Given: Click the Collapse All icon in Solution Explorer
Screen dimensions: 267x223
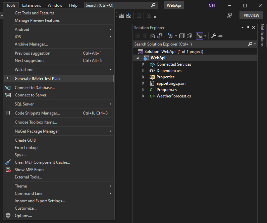Looking at the screenshot, I should 182,36.
